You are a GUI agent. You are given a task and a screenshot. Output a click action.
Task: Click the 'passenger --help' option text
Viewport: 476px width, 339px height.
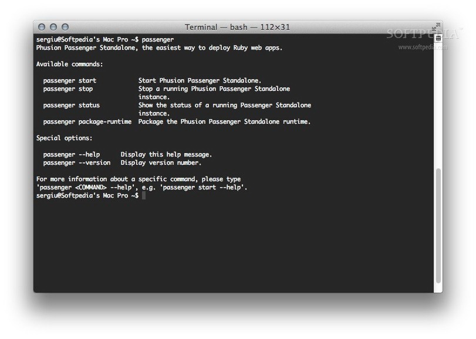[x=72, y=154]
